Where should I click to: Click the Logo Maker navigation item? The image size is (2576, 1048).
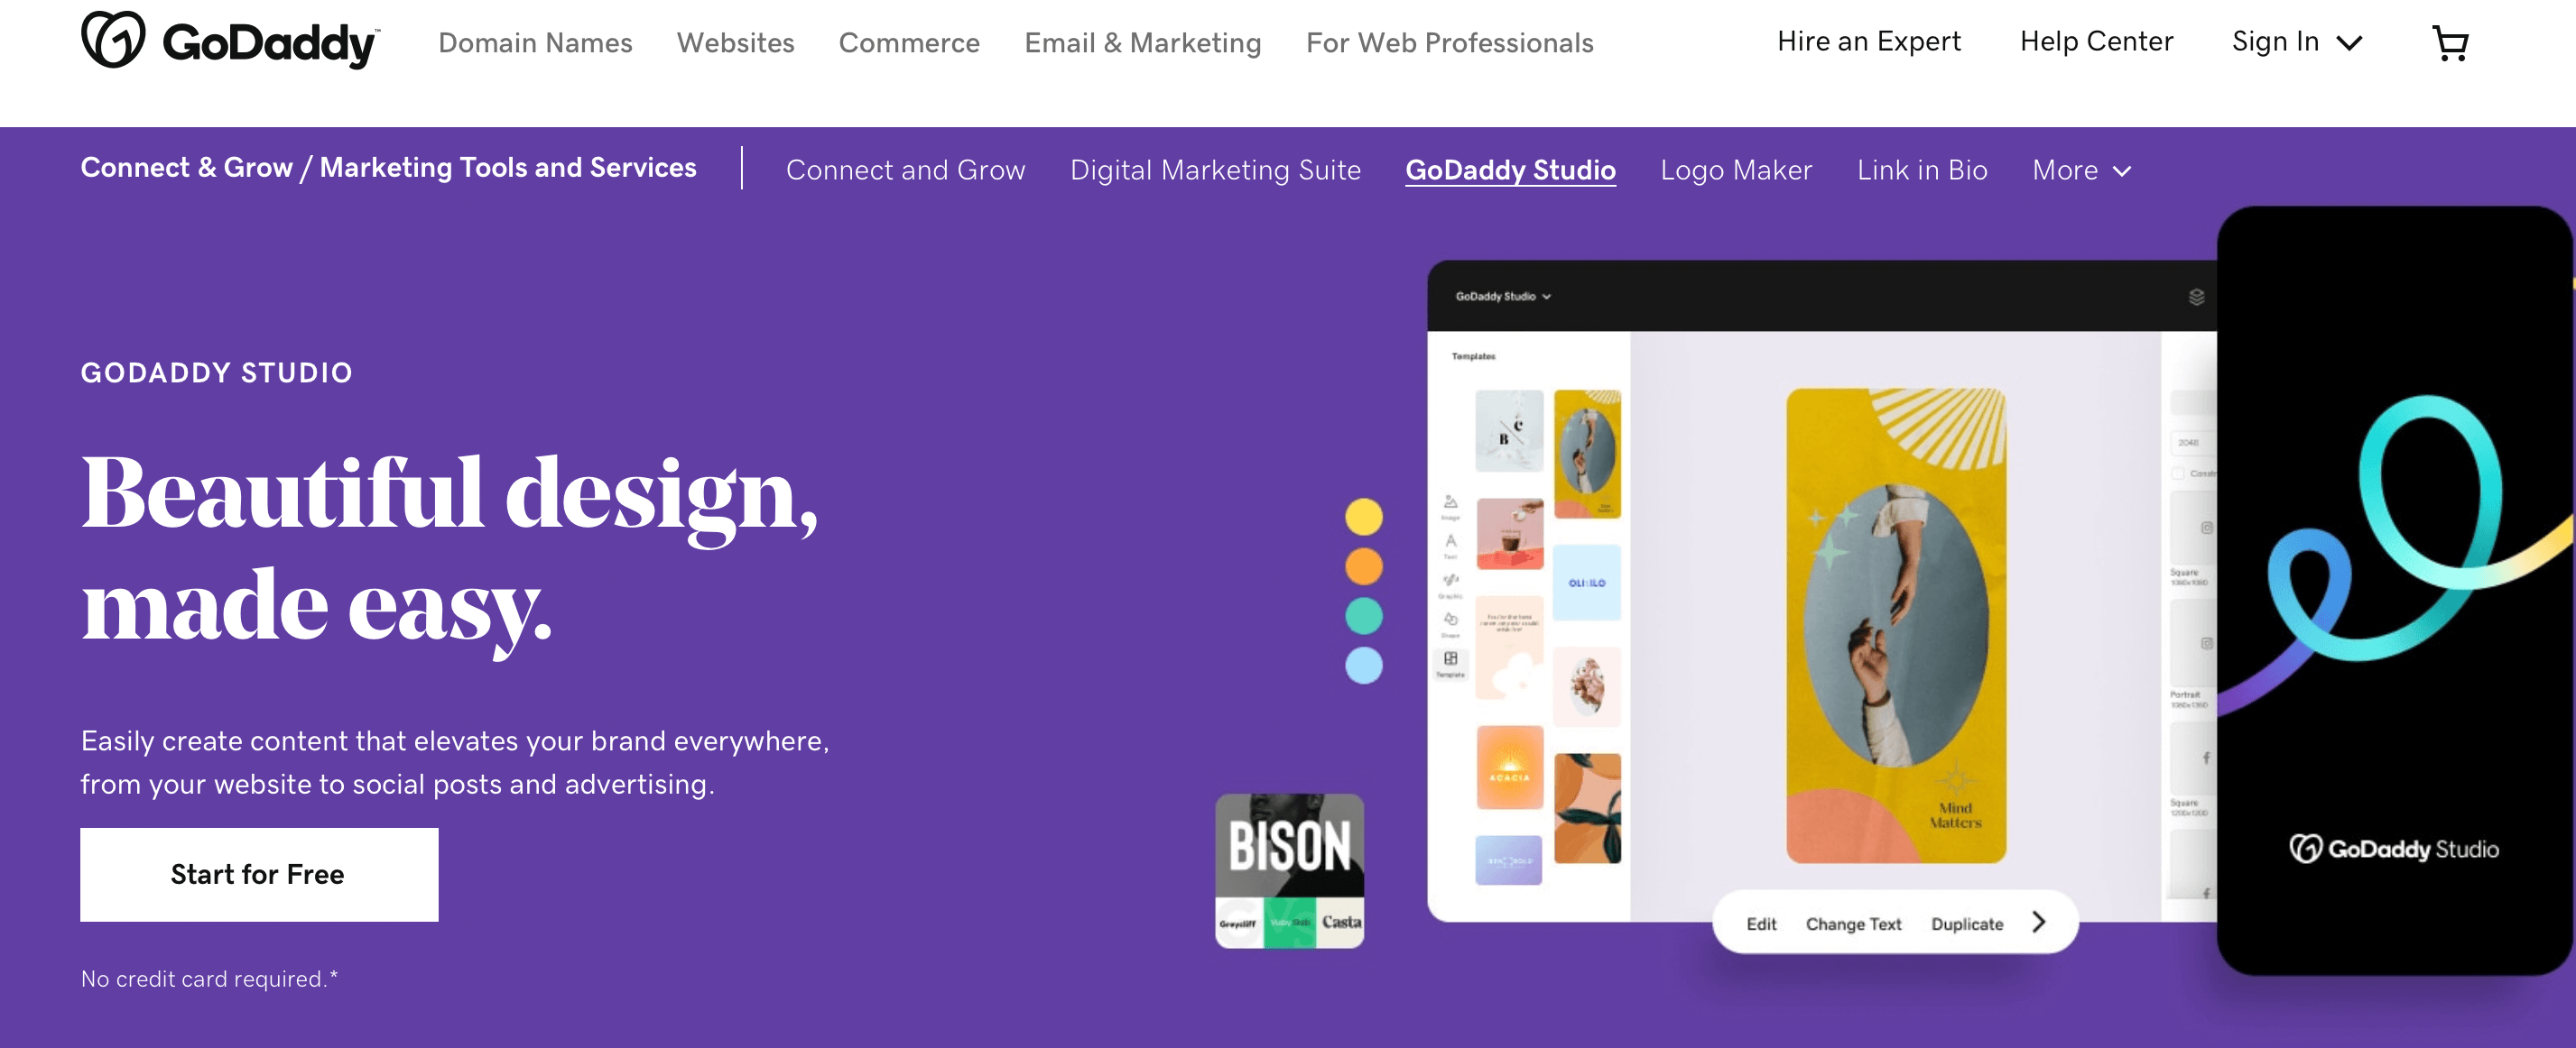pyautogui.click(x=1735, y=168)
